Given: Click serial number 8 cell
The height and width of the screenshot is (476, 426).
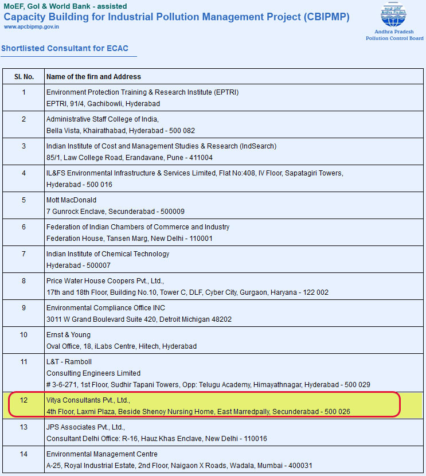Looking at the screenshot, I should click(x=24, y=287).
